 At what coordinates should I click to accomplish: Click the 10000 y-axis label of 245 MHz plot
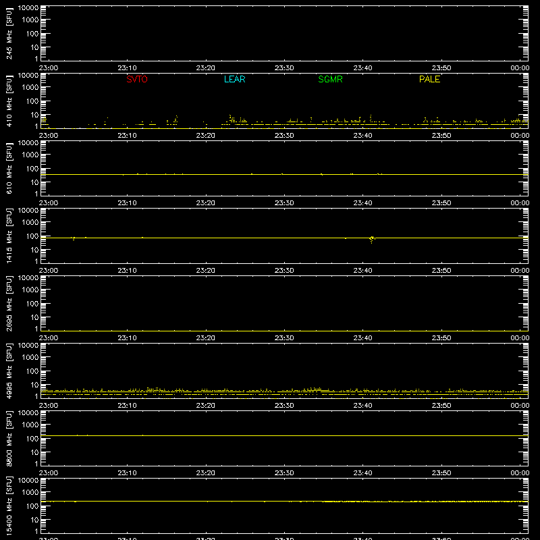point(28,8)
